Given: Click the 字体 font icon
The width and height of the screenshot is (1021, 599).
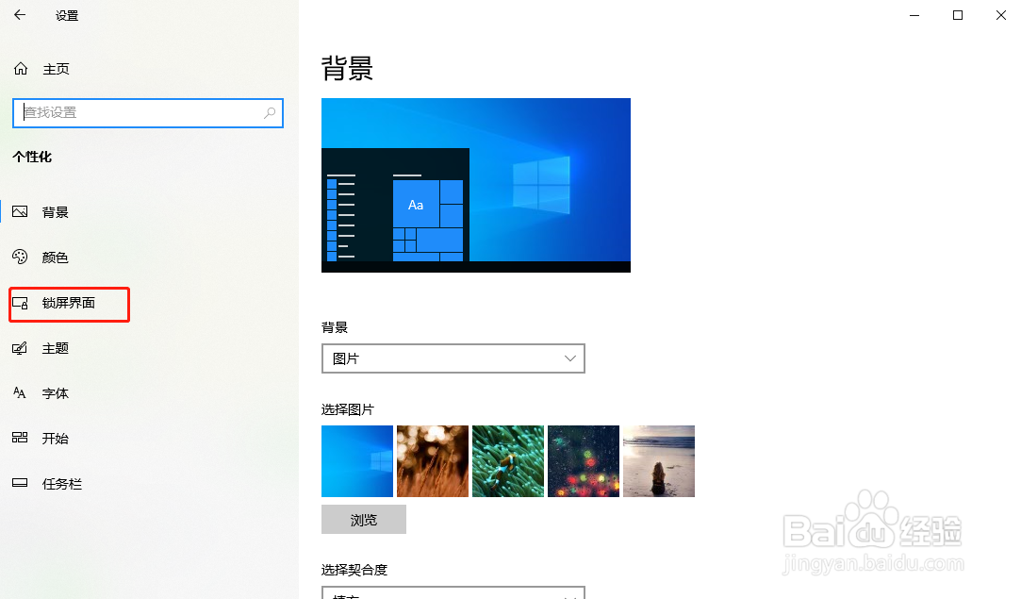Looking at the screenshot, I should (x=20, y=393).
